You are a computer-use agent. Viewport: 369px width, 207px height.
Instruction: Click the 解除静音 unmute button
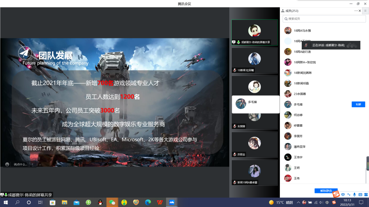(x=326, y=191)
